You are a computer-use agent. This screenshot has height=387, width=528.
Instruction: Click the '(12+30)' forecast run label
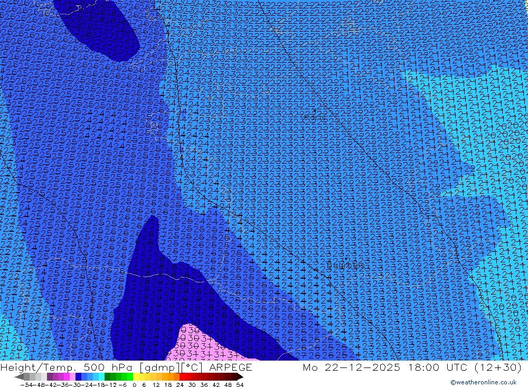[x=498, y=367]
